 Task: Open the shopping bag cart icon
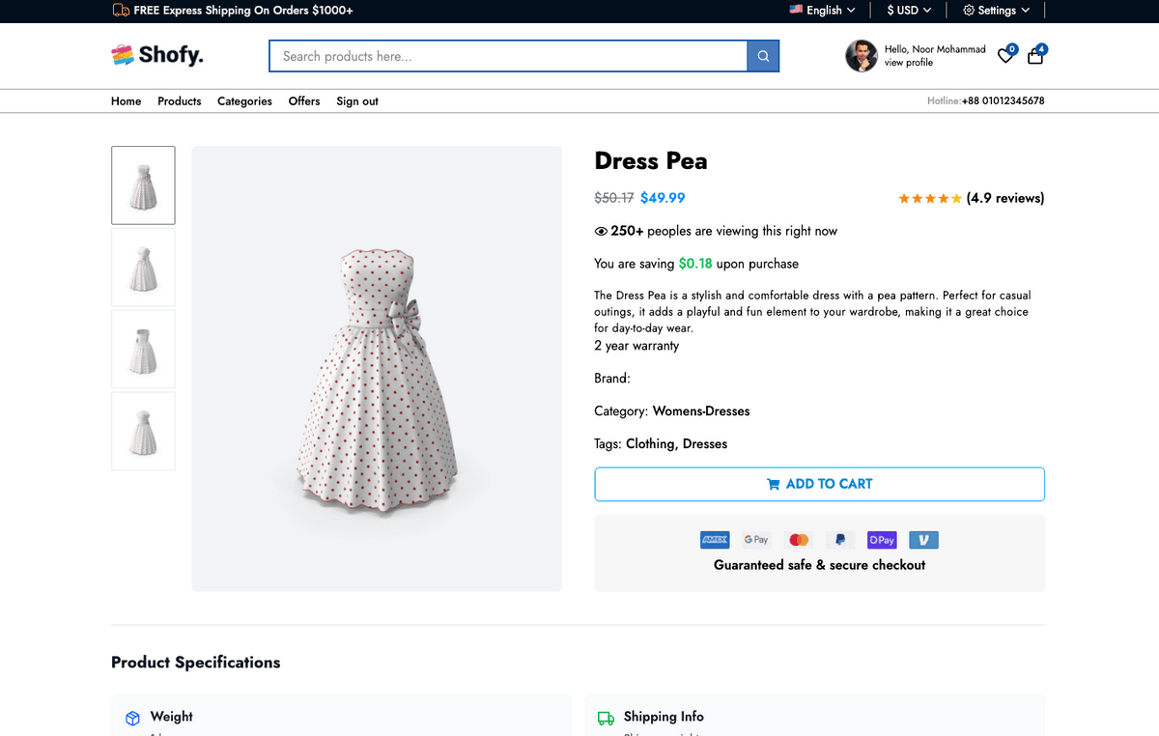pyautogui.click(x=1035, y=56)
